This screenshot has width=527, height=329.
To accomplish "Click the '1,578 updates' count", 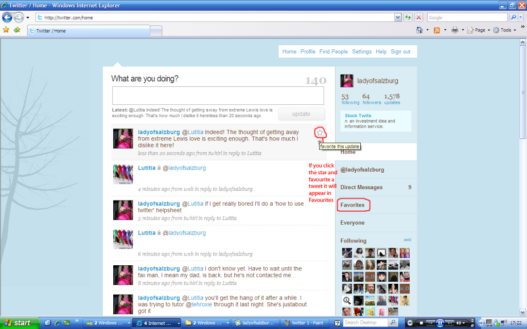I will click(392, 99).
